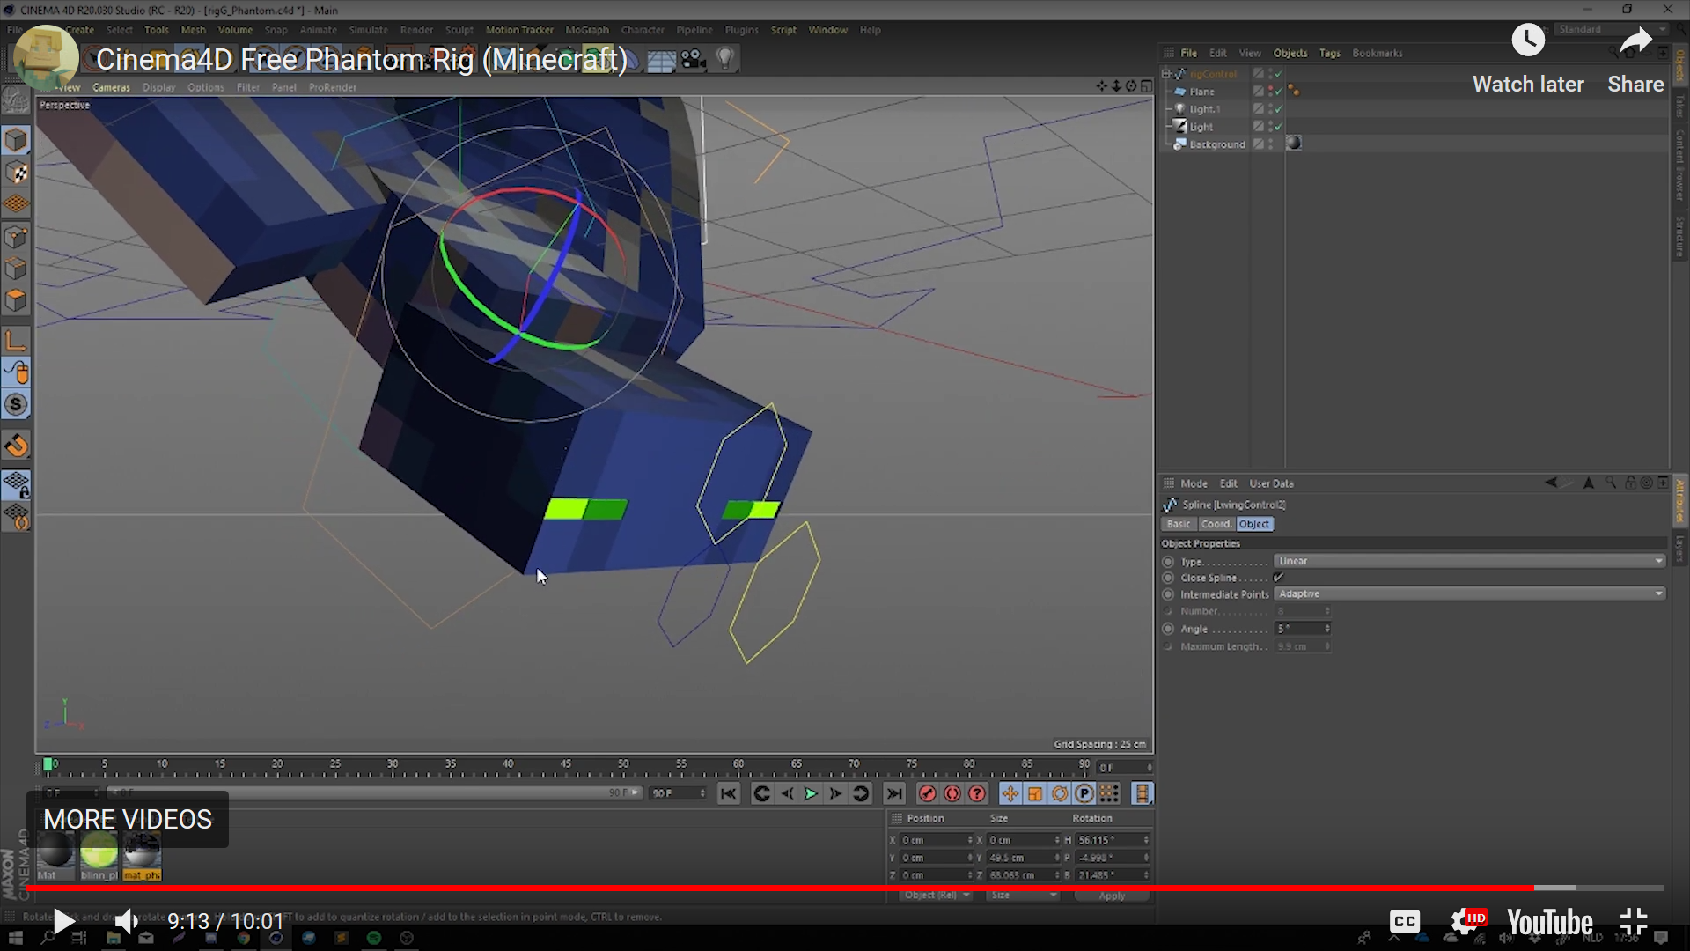The height and width of the screenshot is (951, 1690).
Task: Mute the YouTube video volume
Action: click(x=127, y=921)
